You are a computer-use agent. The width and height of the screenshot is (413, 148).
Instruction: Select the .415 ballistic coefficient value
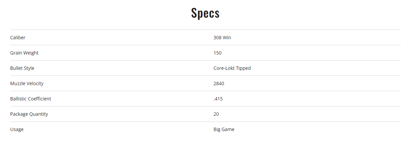pos(218,99)
